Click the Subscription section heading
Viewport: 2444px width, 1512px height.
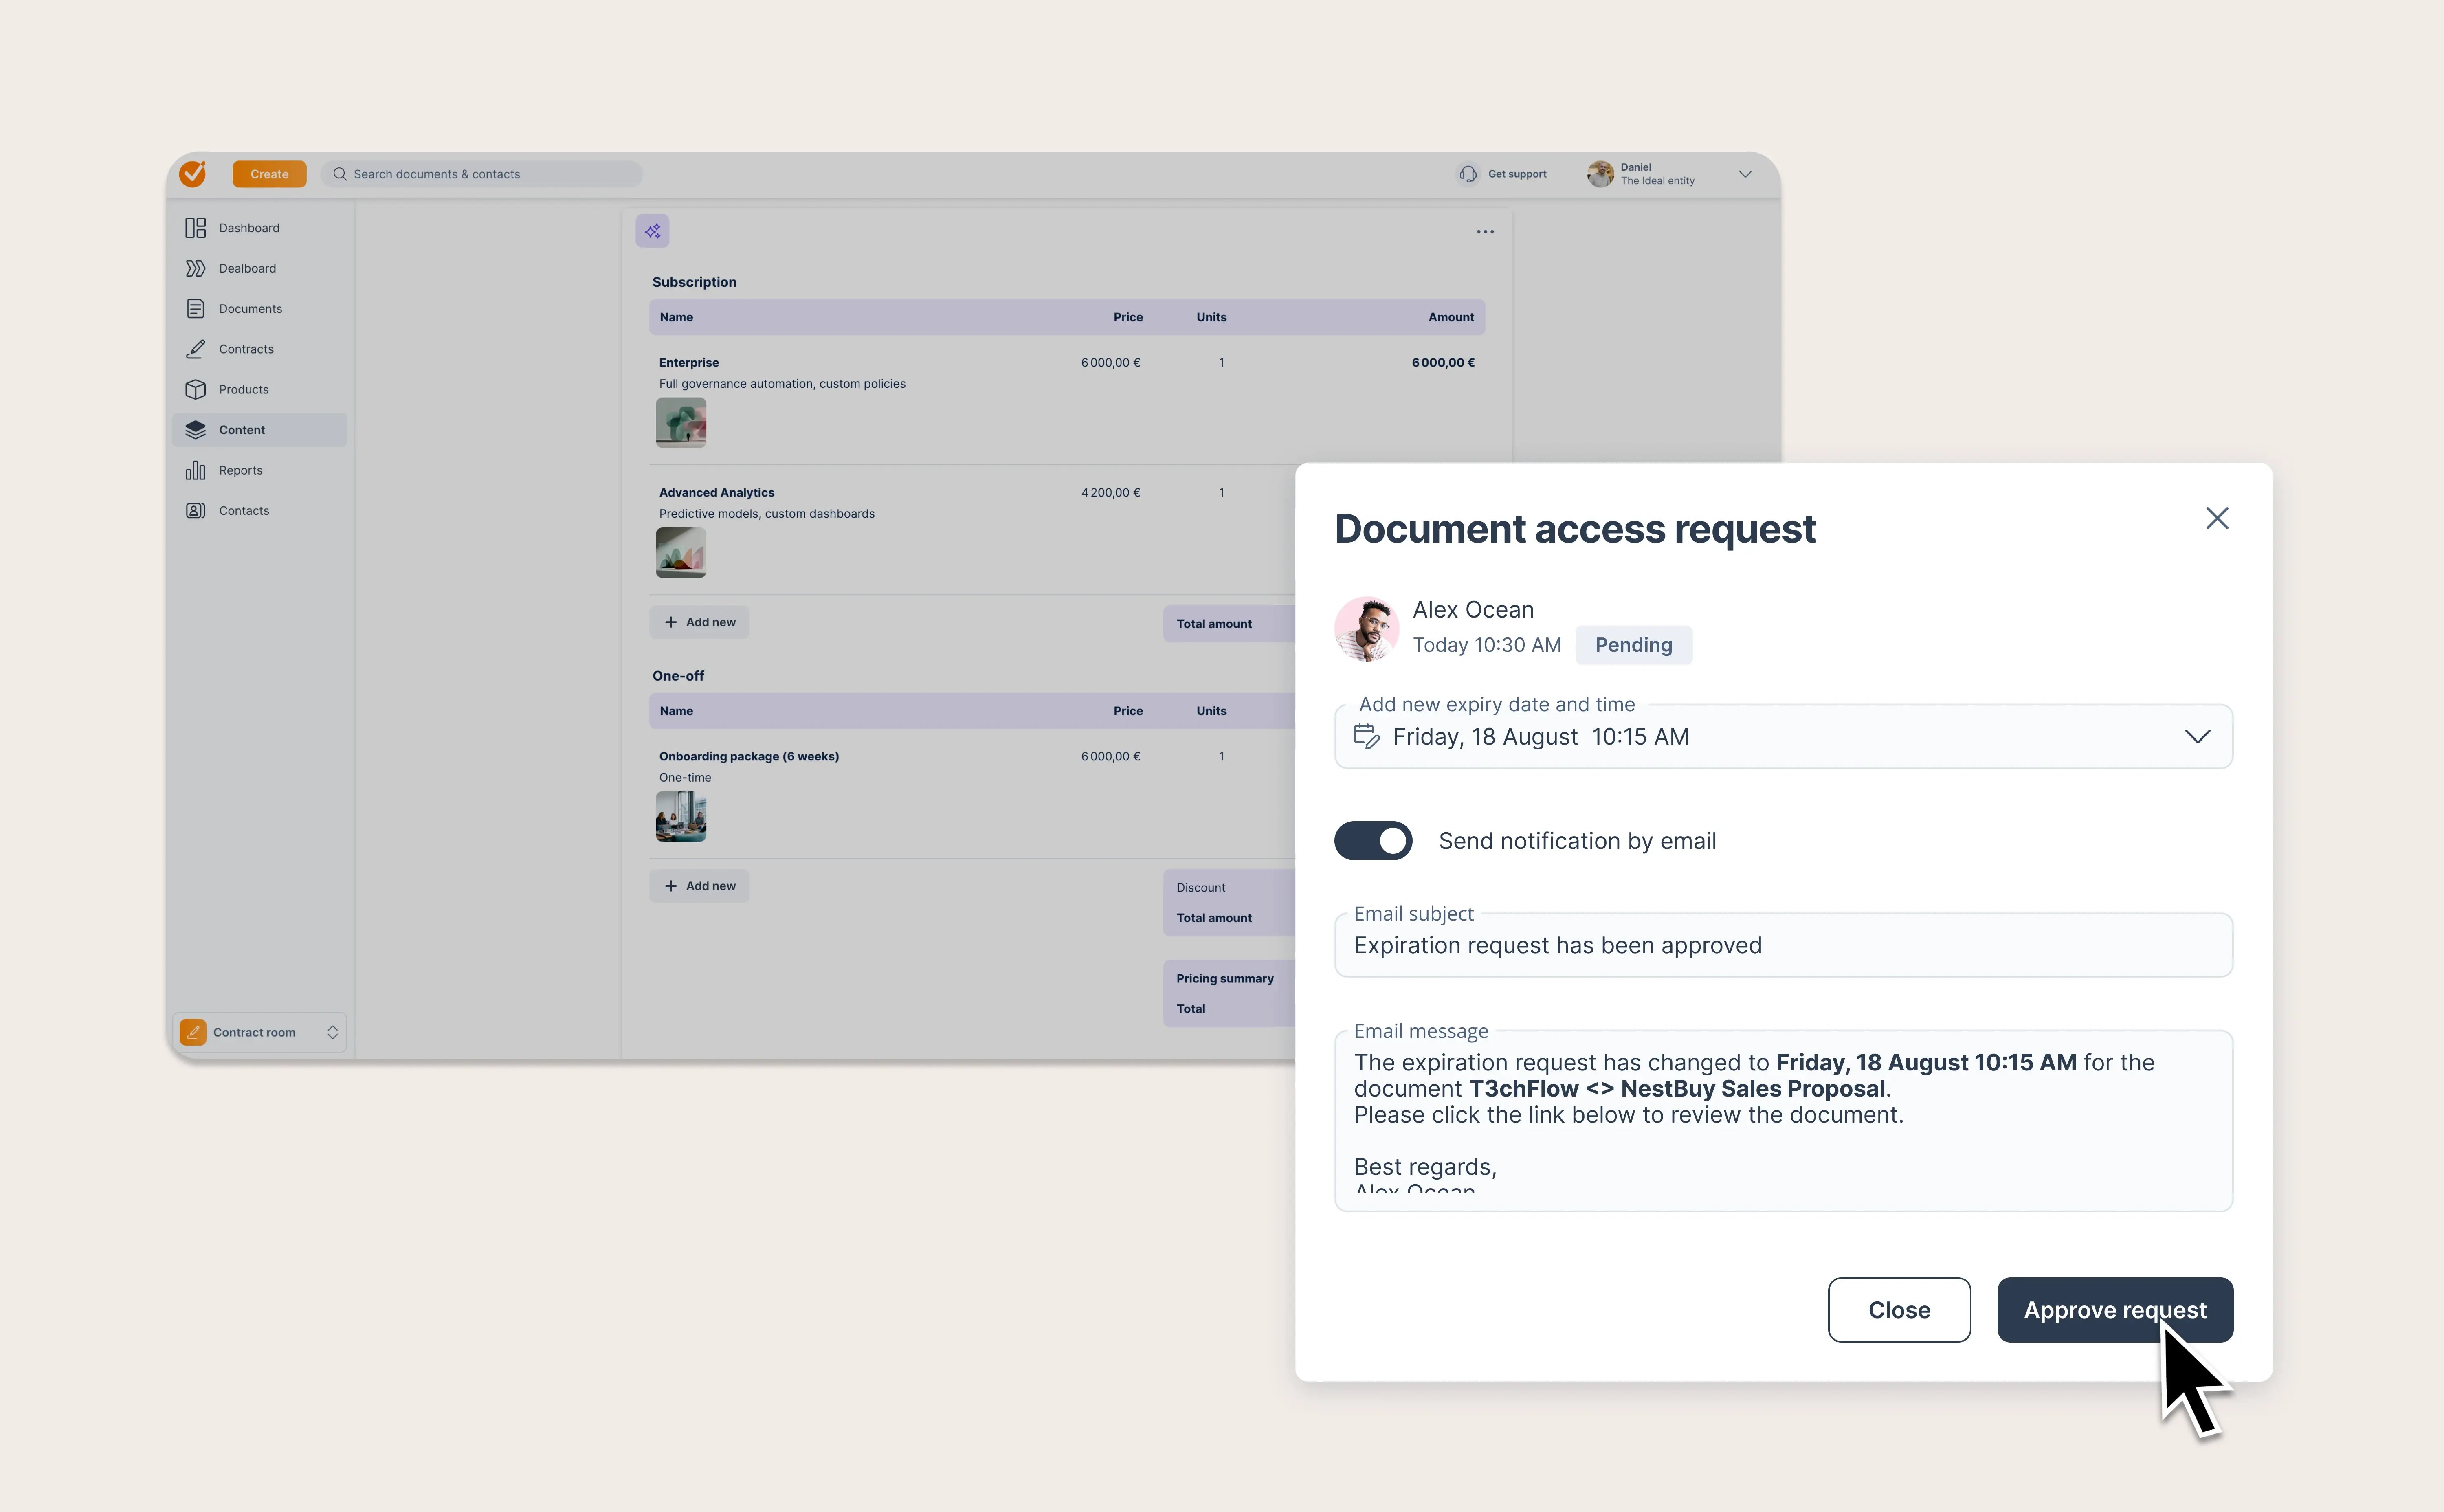tap(694, 282)
